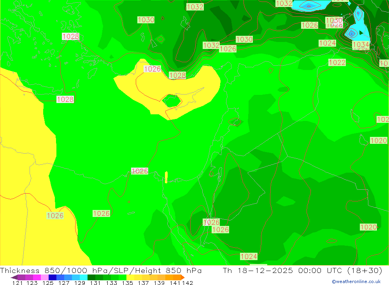Select the date text 'Th 18-12-2025 00:00 UTC (18+30)'

tap(302, 270)
